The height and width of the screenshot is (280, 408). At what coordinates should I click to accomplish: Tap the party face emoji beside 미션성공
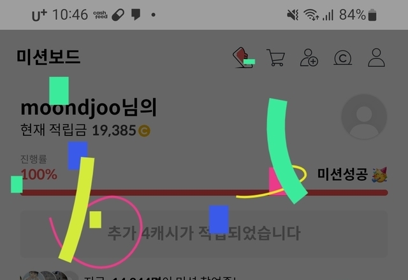379,174
